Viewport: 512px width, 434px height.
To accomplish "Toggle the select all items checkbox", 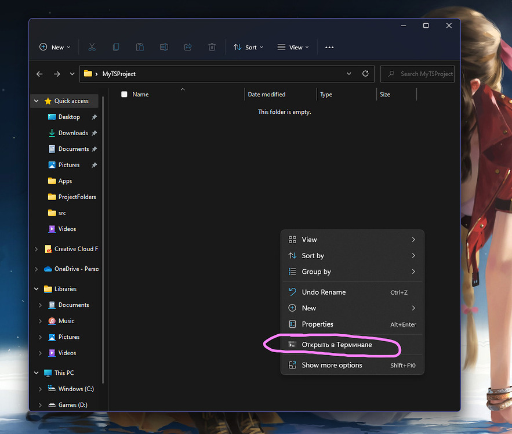I will (x=124, y=94).
